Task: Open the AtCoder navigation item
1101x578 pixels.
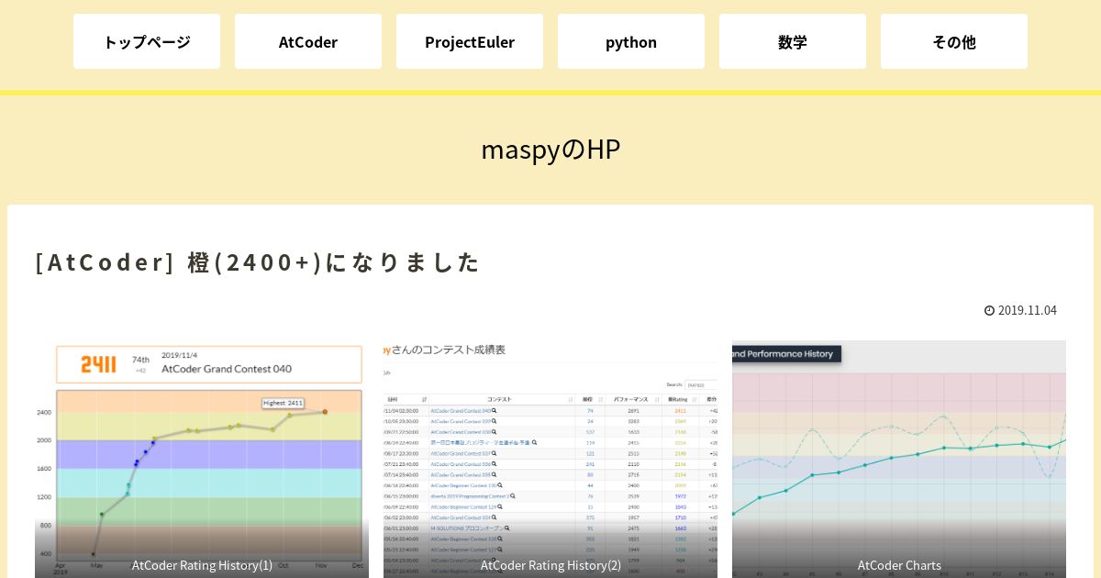Action: (x=308, y=41)
